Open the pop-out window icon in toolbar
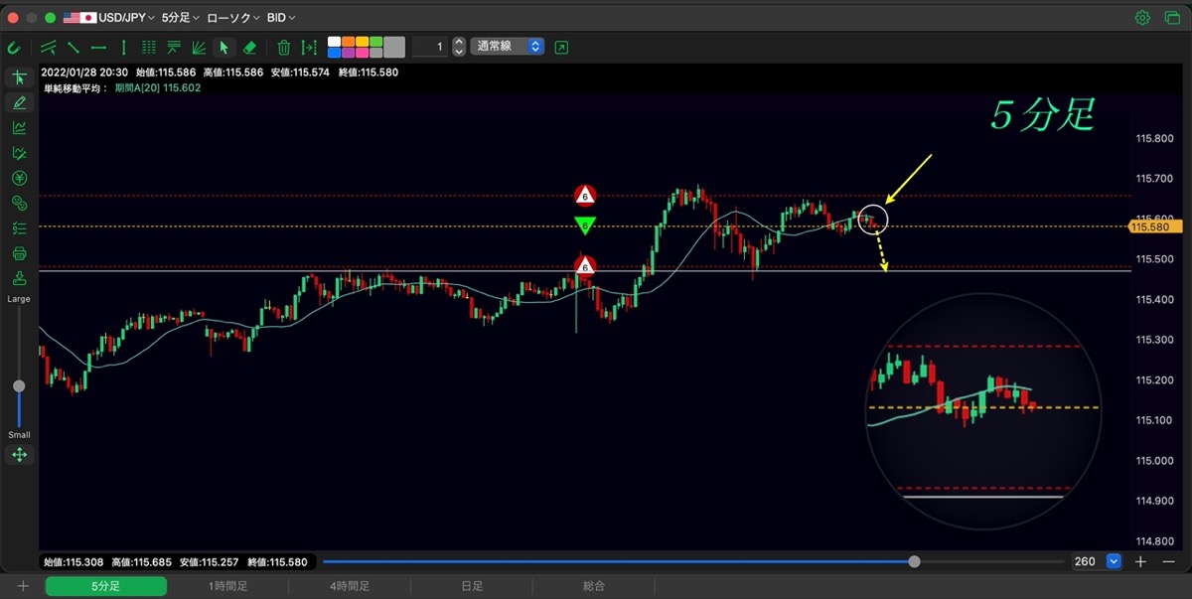Screen dimensions: 1192x599 [x=562, y=47]
